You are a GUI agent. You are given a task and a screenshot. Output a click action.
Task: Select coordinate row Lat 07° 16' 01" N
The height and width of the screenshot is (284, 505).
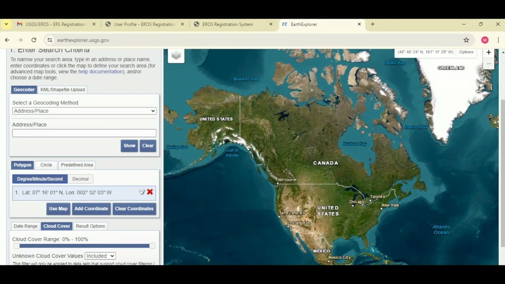click(84, 192)
